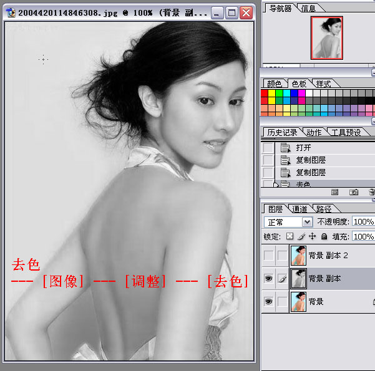
Task: Open the 样式 tab
Action: [x=323, y=84]
